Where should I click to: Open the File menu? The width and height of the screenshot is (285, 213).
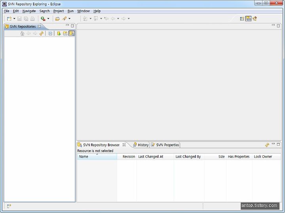(x=7, y=11)
